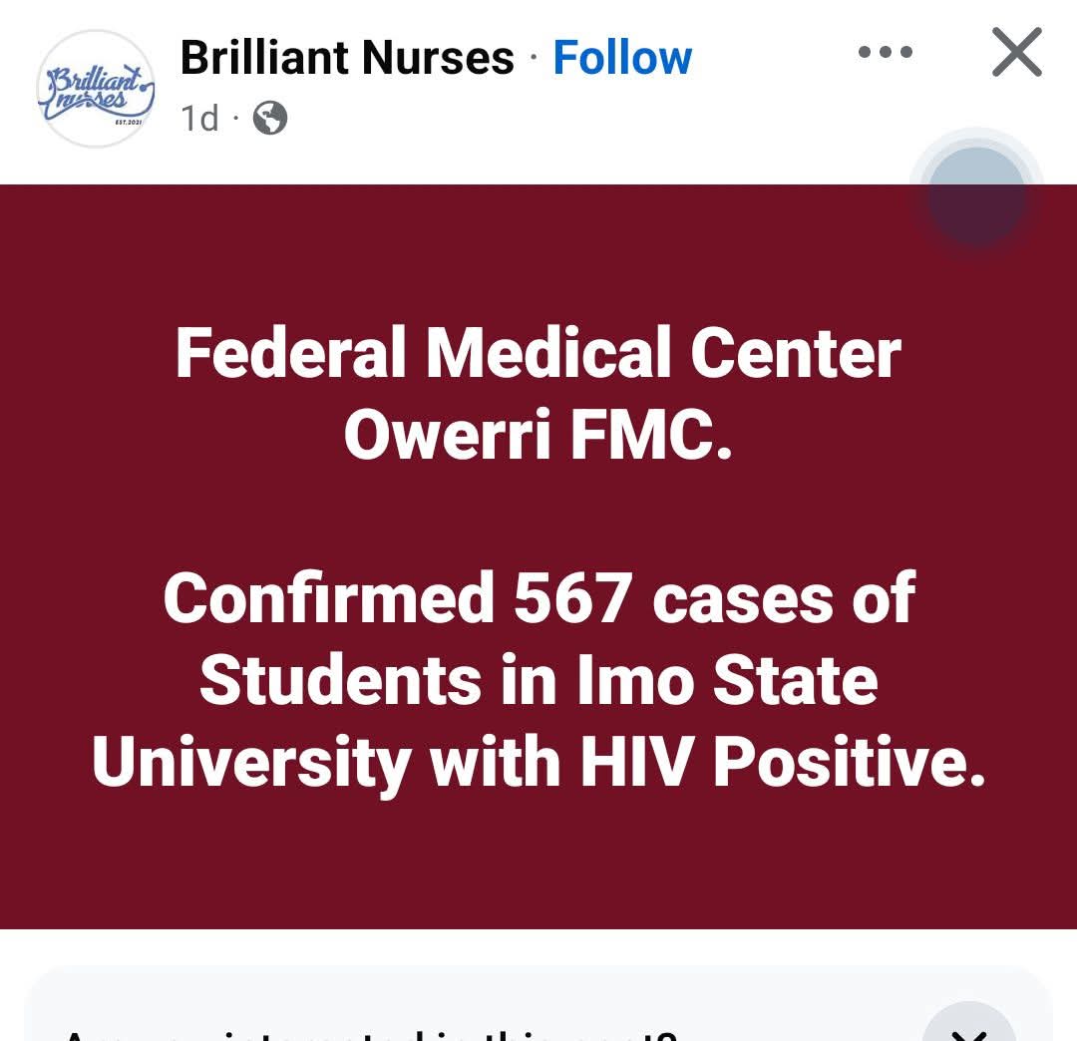Click "University with HIV Positive." text
The image size is (1077, 1041).
538,763
